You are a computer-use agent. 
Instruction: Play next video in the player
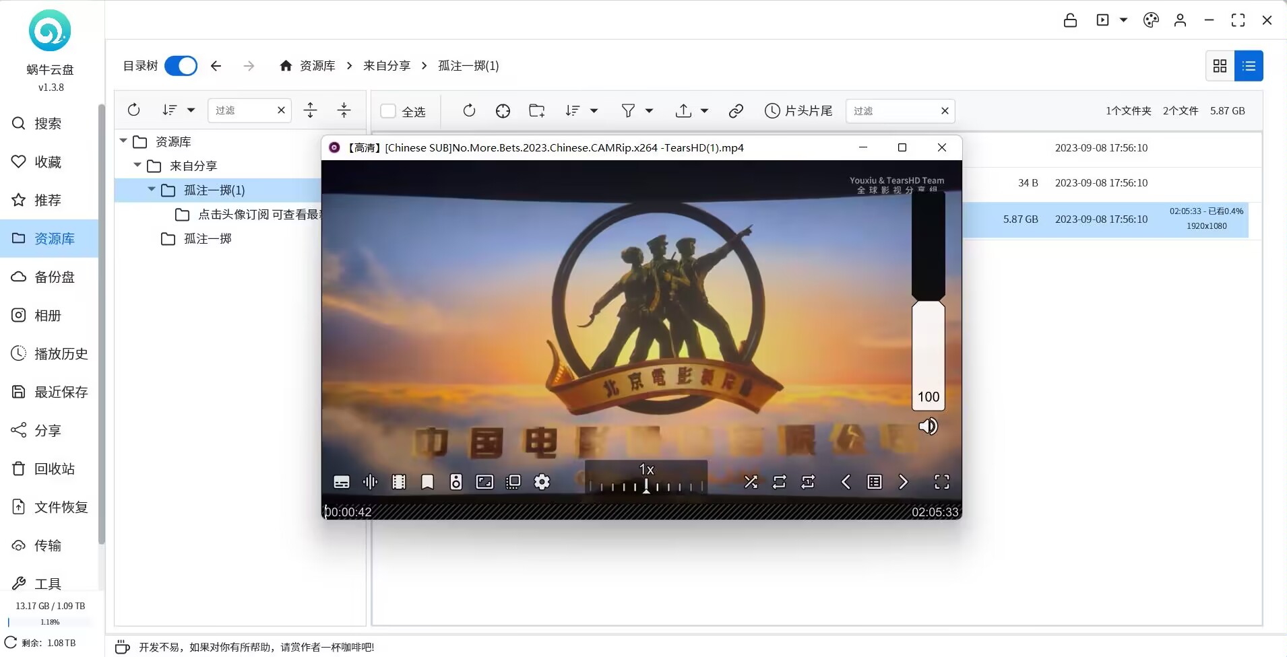tap(903, 482)
